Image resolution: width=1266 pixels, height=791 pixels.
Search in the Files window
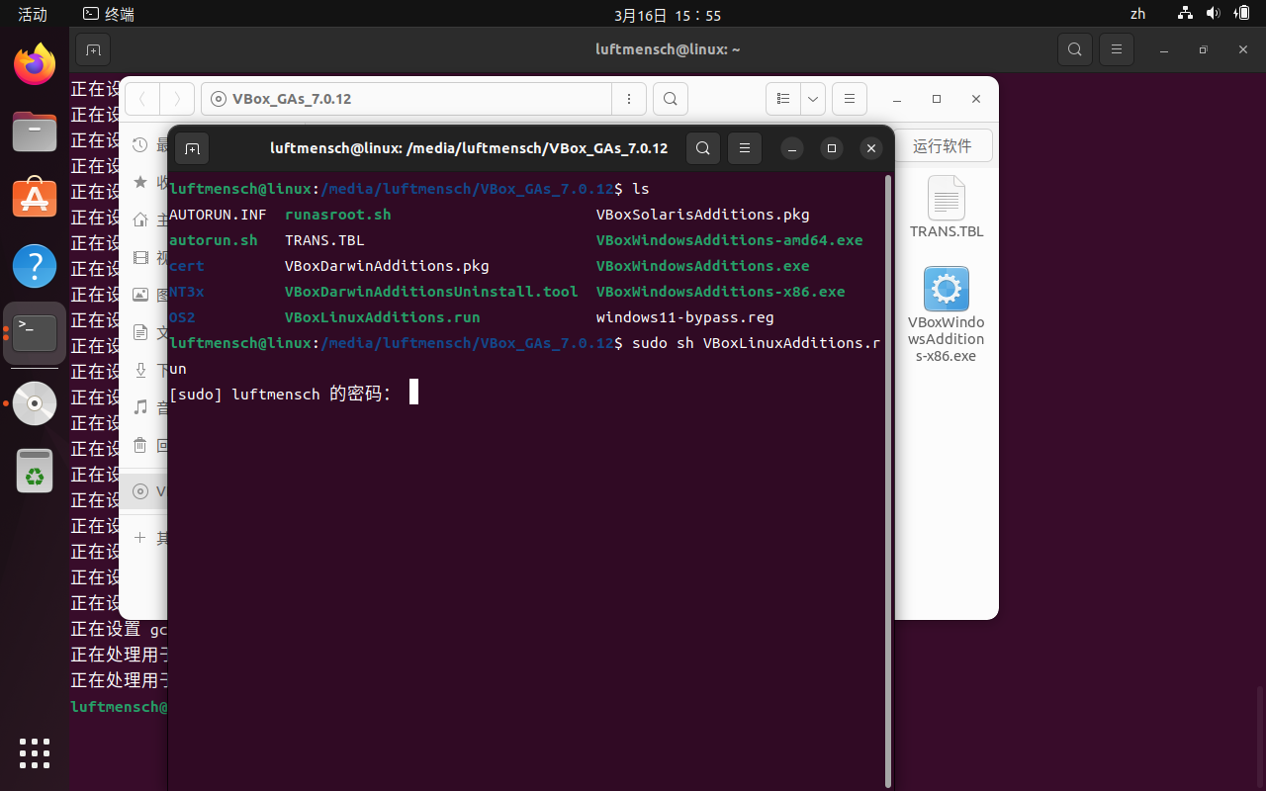[670, 99]
